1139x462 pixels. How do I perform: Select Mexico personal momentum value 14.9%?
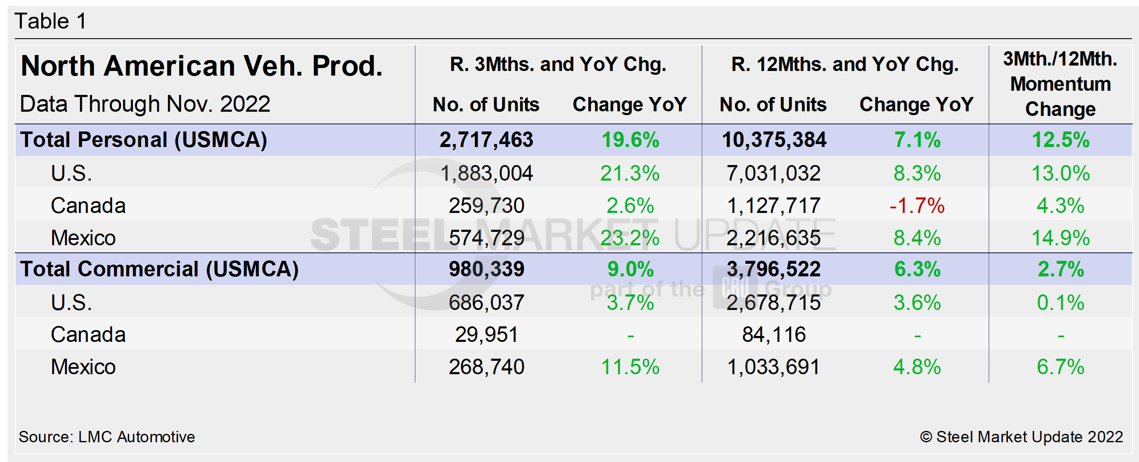pos(1060,238)
